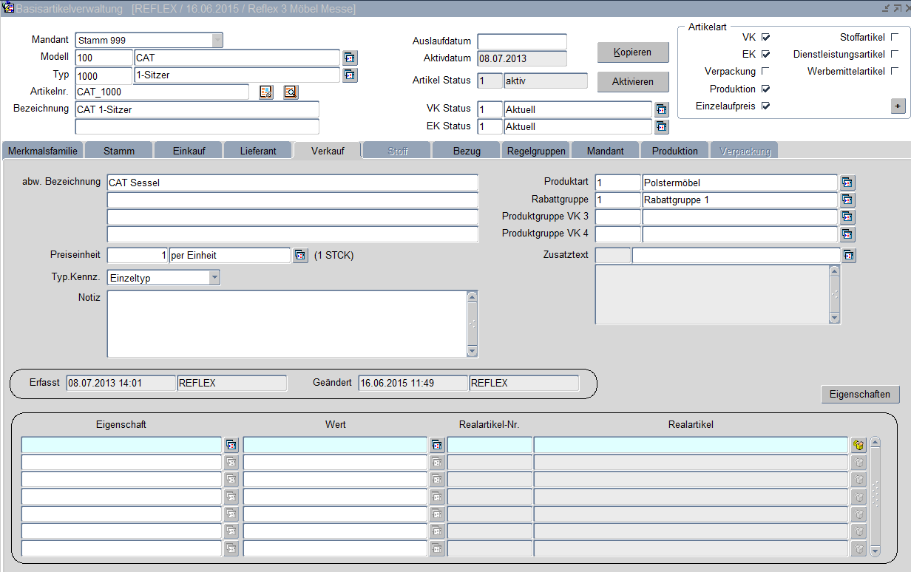
Task: Open lookup for Zusatztext field
Action: [x=848, y=256]
